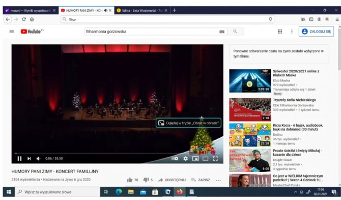Viewport: 341px width, 200px height.
Task: Open the CEA Filharmonia Gorzowska channel
Action: point(293,105)
